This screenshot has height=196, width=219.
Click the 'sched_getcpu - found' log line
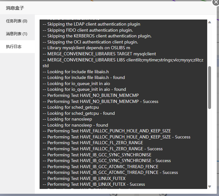click(x=79, y=113)
